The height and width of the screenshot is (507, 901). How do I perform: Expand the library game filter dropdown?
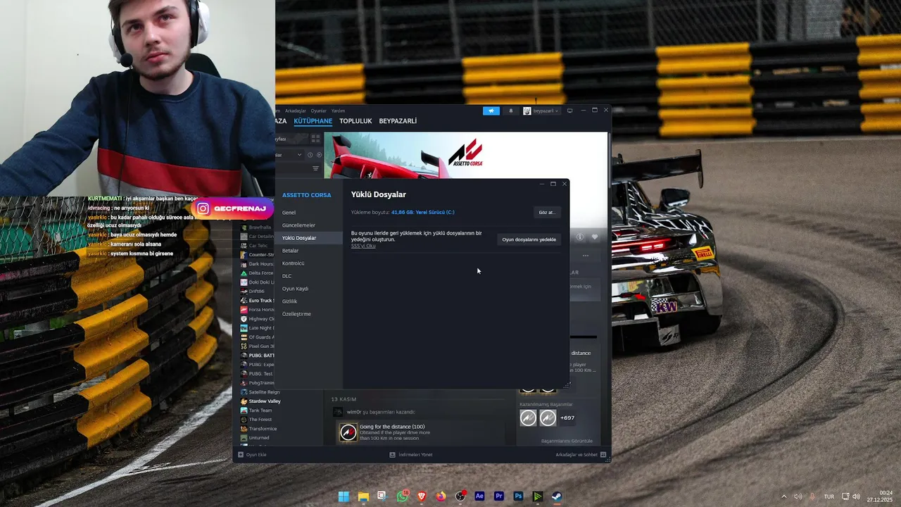pos(299,155)
